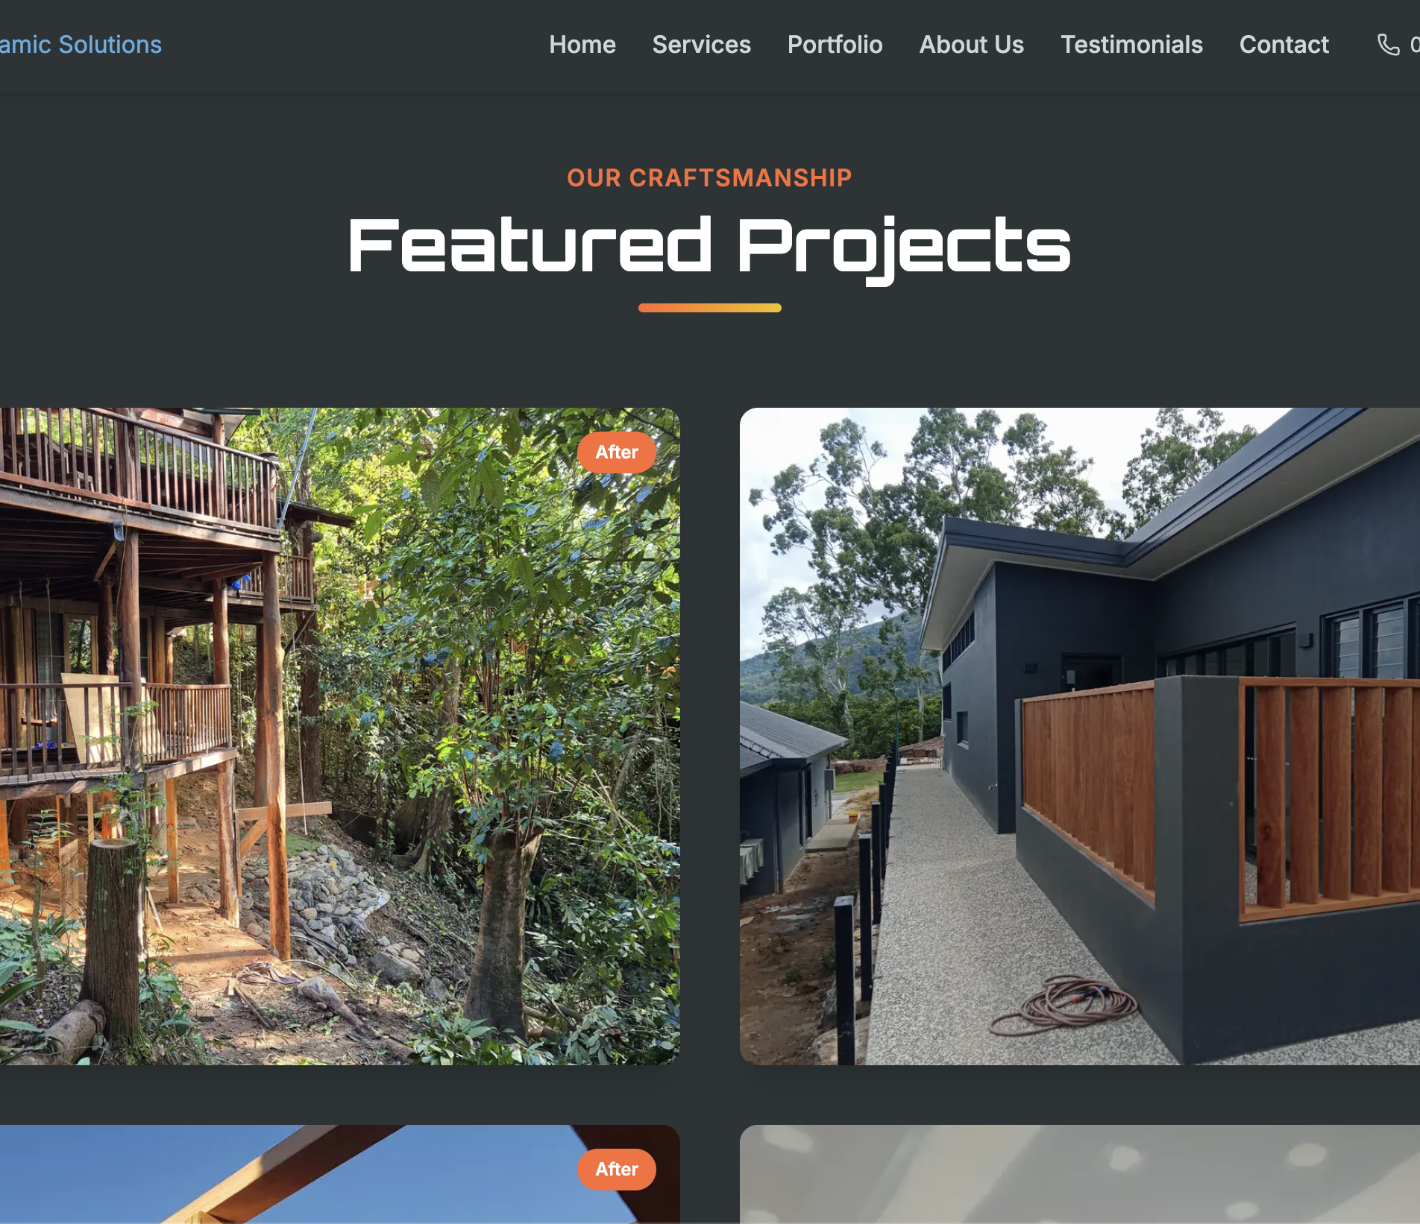View the timber beam blue sky project
The image size is (1420, 1224).
point(340,1174)
